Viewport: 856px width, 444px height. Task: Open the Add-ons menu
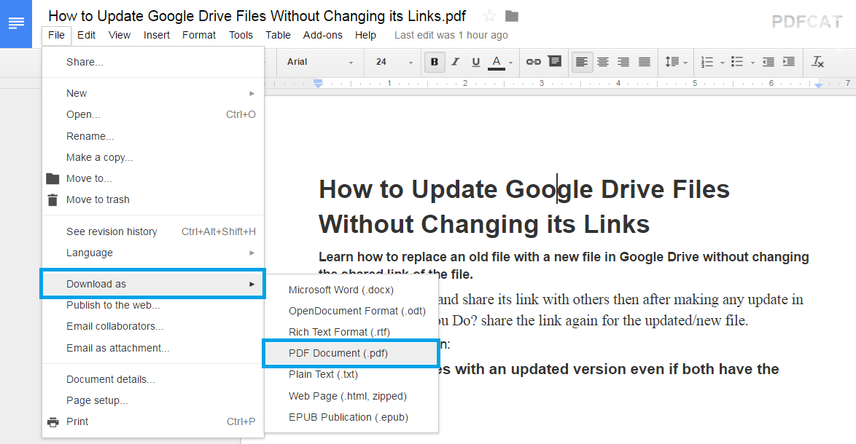click(x=322, y=35)
